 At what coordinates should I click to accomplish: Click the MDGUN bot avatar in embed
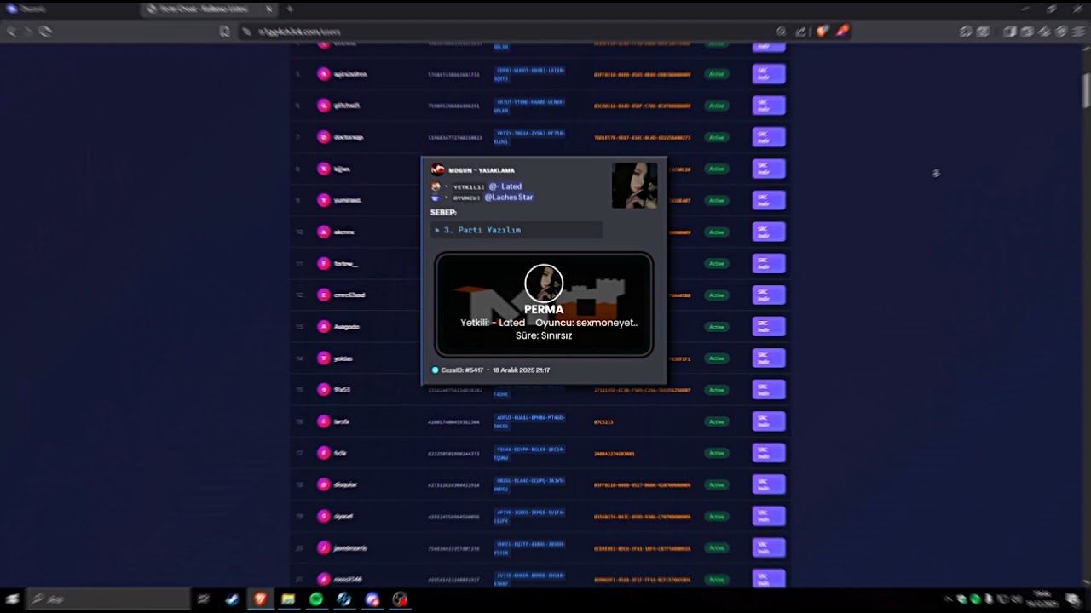tap(438, 170)
